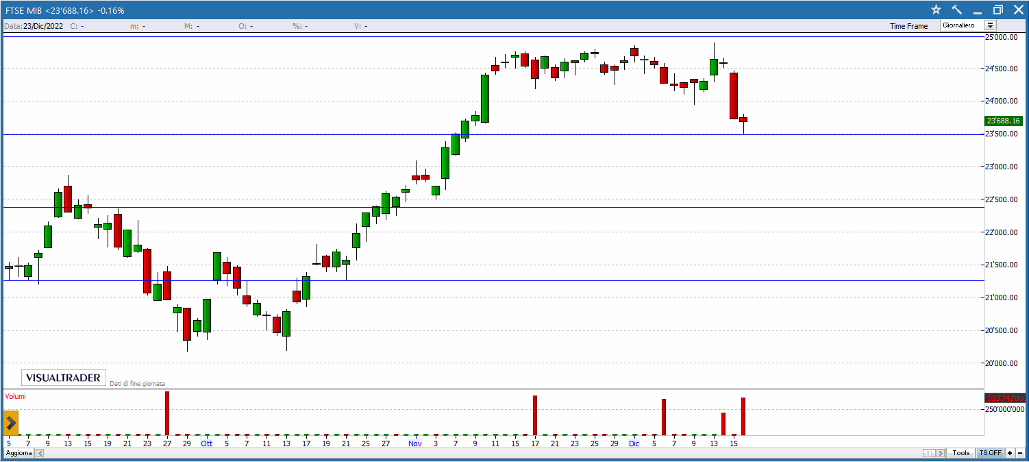Toggle the TS OFF switch
This screenshot has width=1029, height=462.
990,453
